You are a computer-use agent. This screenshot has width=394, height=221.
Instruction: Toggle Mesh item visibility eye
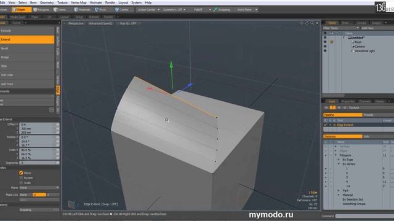pyautogui.click(x=325, y=42)
